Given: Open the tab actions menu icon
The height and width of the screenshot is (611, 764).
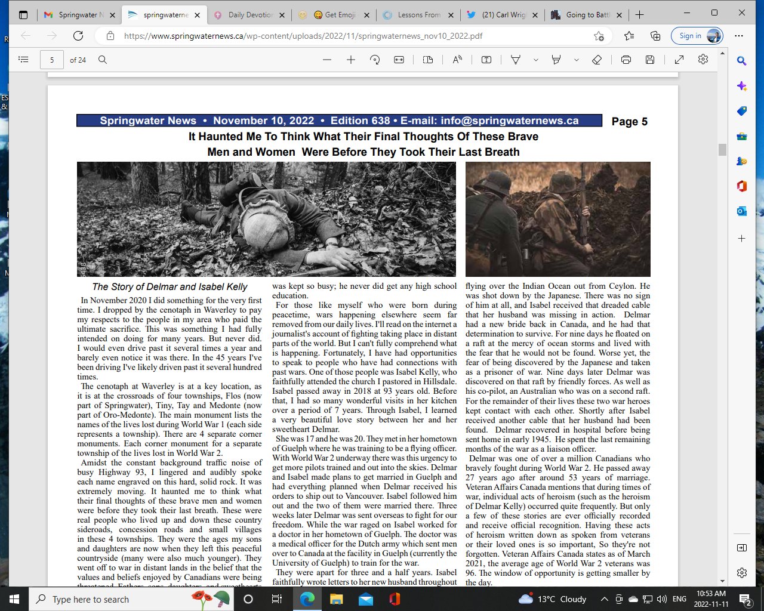Looking at the screenshot, I should coord(23,15).
